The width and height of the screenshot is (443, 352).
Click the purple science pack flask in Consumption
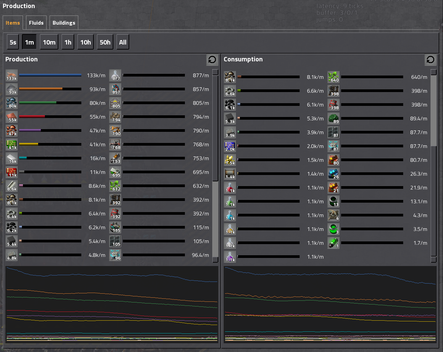(230, 257)
